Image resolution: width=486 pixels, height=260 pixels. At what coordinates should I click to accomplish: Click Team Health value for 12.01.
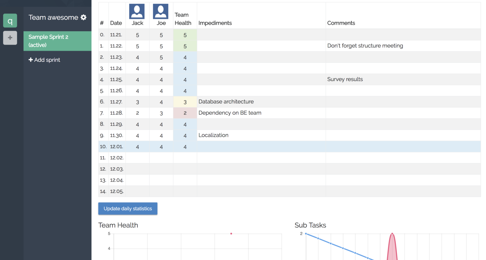pos(185,147)
